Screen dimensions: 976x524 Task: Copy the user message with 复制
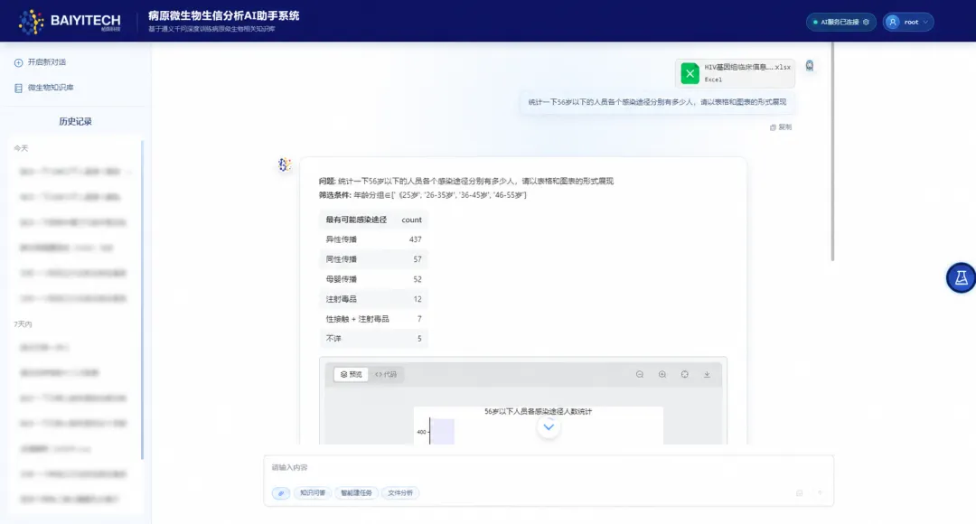[781, 127]
